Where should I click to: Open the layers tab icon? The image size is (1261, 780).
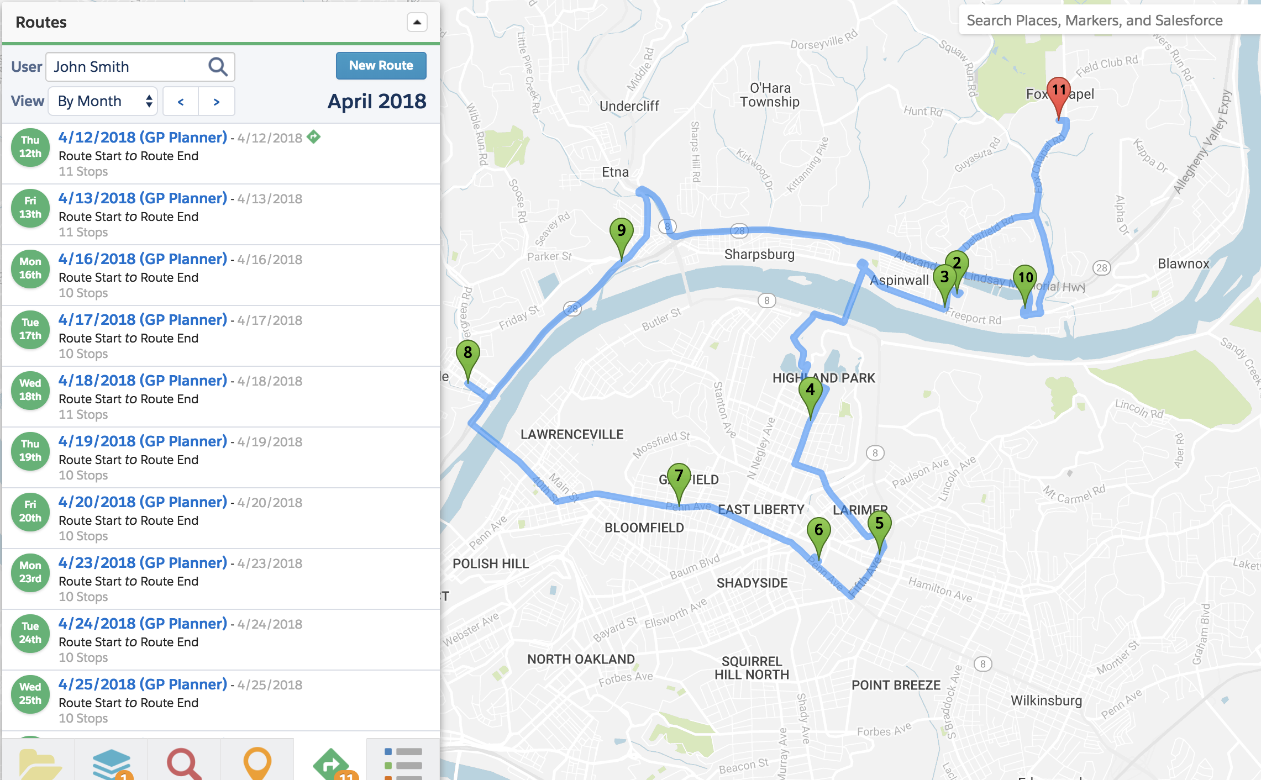pos(112,763)
